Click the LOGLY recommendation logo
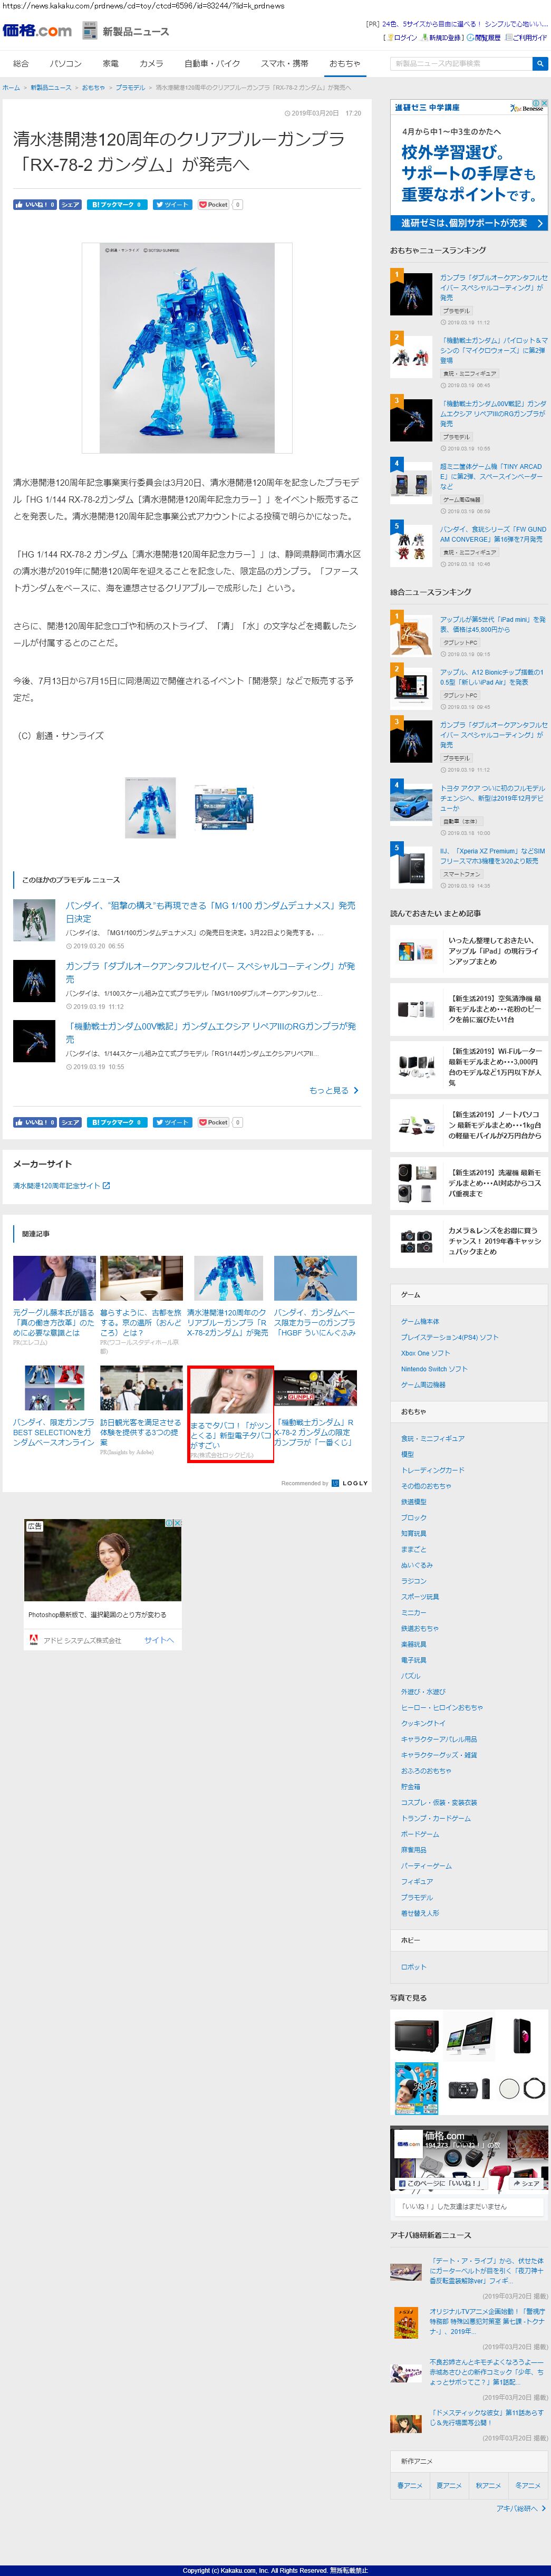 349,1483
